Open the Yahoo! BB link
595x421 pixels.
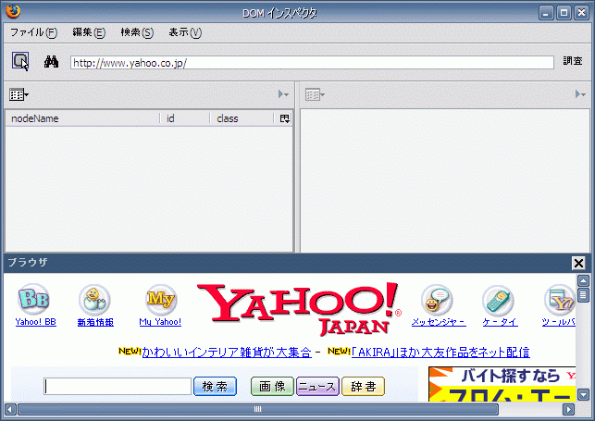[36, 322]
